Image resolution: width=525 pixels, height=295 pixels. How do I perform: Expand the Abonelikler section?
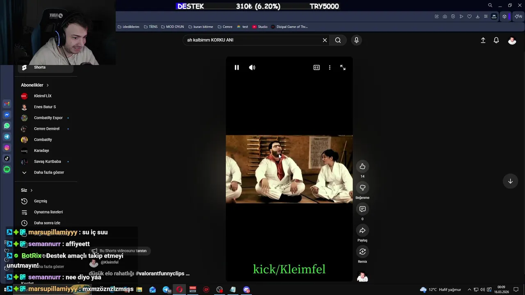35,85
